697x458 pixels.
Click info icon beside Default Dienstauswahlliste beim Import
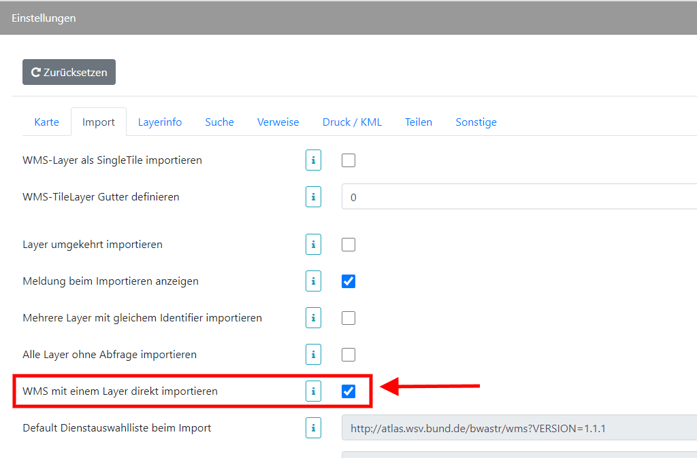313,427
